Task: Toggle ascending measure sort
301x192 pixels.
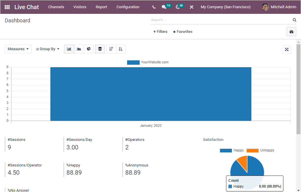Action: [x=121, y=49]
